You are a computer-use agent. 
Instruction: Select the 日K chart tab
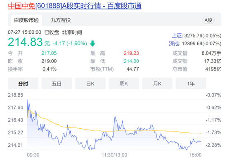click(x=90, y=83)
